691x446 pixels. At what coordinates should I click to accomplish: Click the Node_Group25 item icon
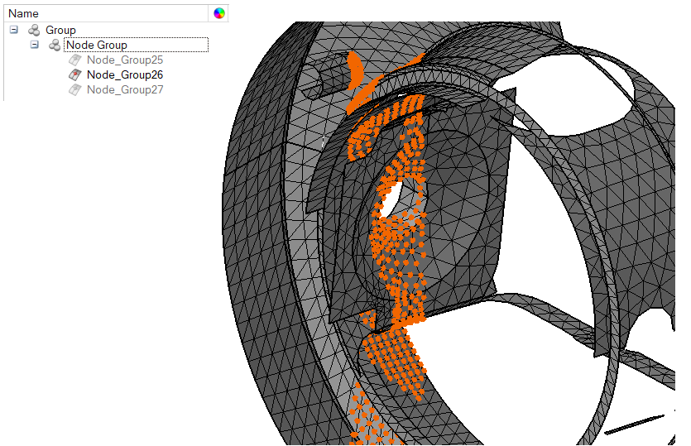coord(74,60)
